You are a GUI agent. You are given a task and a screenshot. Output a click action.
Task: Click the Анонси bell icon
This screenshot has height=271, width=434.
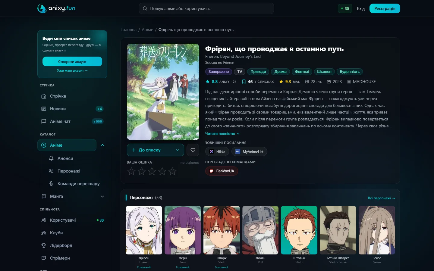point(51,158)
